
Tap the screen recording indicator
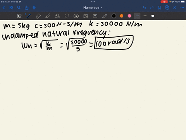[x=164, y=2]
